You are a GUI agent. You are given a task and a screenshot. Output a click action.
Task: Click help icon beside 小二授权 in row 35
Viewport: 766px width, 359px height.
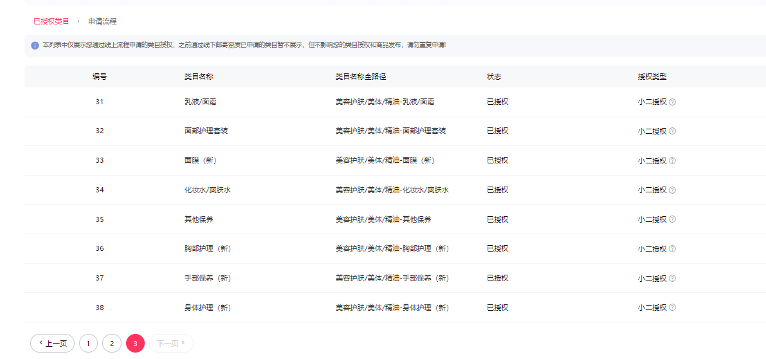(x=673, y=219)
